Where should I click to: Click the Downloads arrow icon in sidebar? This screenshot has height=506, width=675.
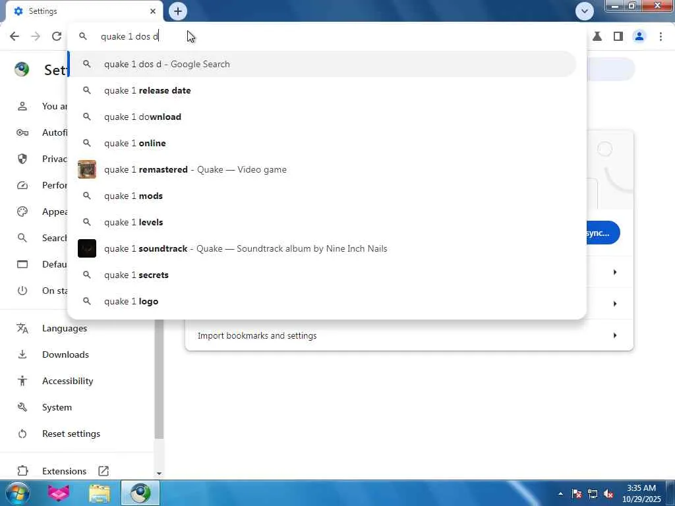[22, 354]
